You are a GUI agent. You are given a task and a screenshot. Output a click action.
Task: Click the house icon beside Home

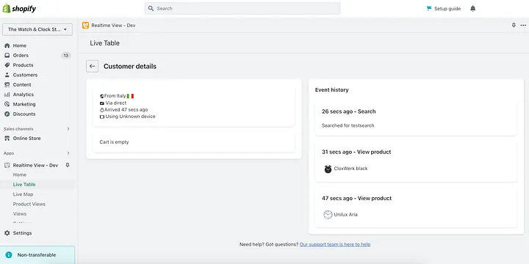pos(7,45)
